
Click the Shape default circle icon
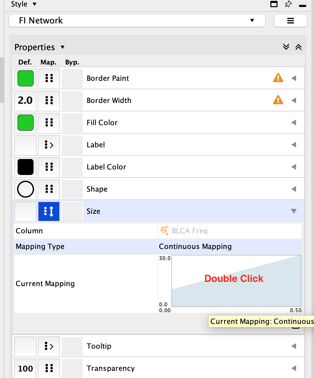tap(25, 189)
